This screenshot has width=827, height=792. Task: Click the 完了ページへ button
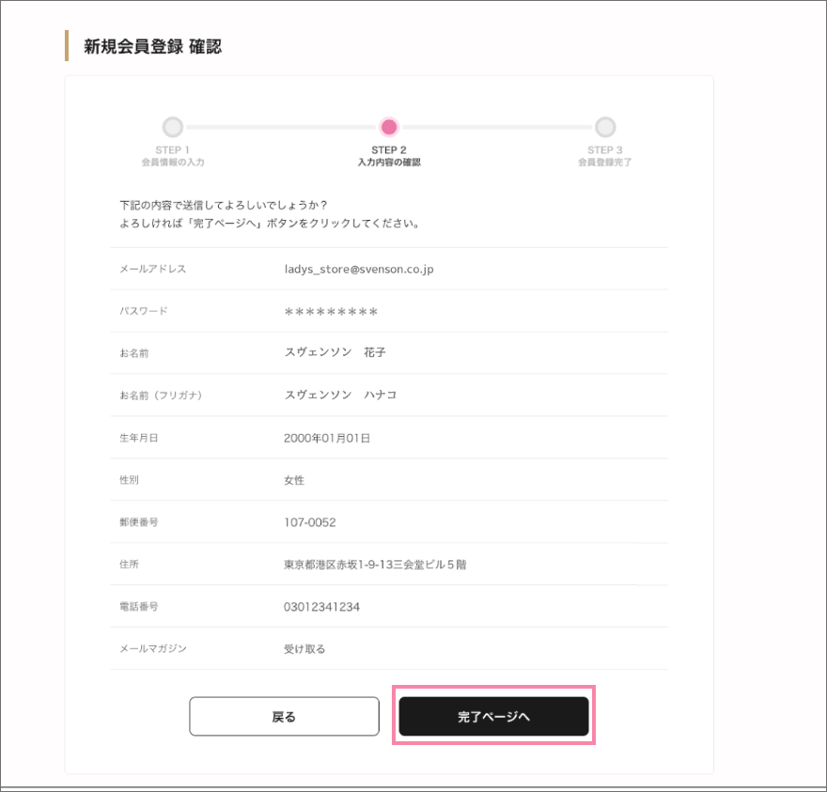[x=493, y=715]
